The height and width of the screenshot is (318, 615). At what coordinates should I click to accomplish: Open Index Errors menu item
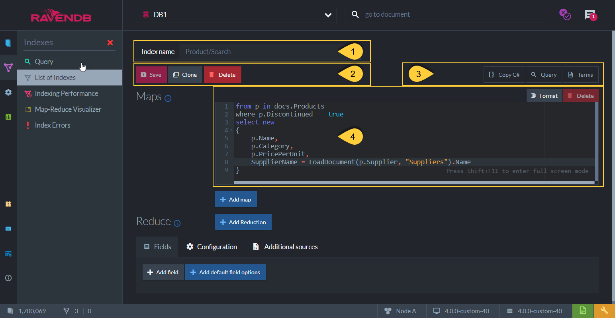tap(70, 125)
